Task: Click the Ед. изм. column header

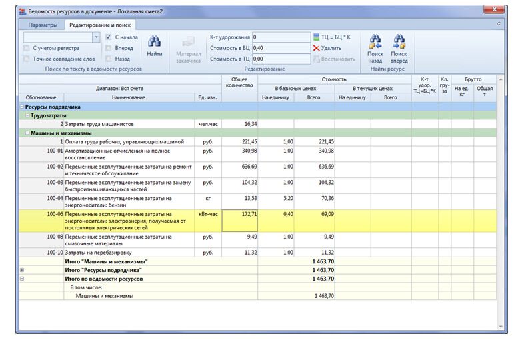Action: coord(207,97)
